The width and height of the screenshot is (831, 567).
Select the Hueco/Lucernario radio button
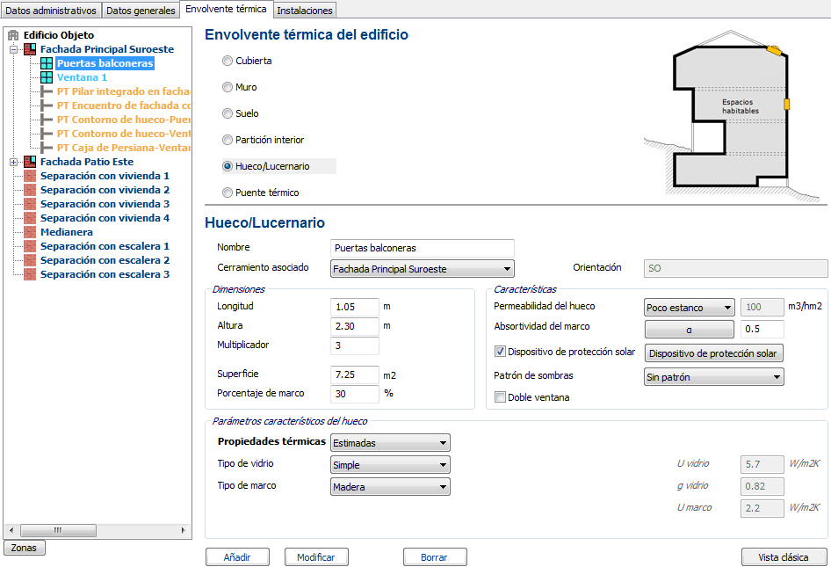228,166
